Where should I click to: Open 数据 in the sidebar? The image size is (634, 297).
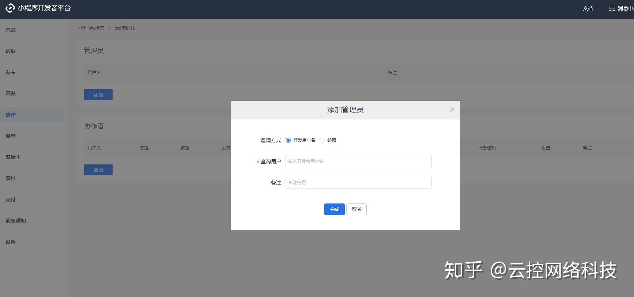click(11, 51)
